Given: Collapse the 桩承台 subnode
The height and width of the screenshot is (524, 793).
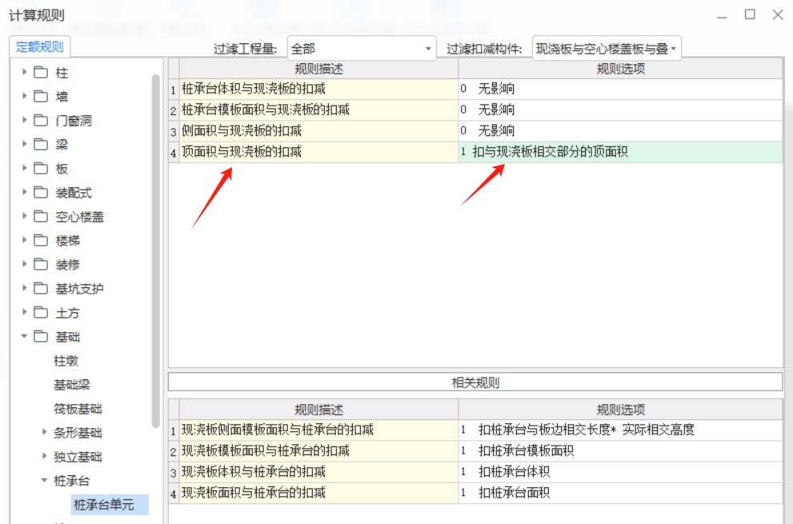Looking at the screenshot, I should pyautogui.click(x=44, y=481).
